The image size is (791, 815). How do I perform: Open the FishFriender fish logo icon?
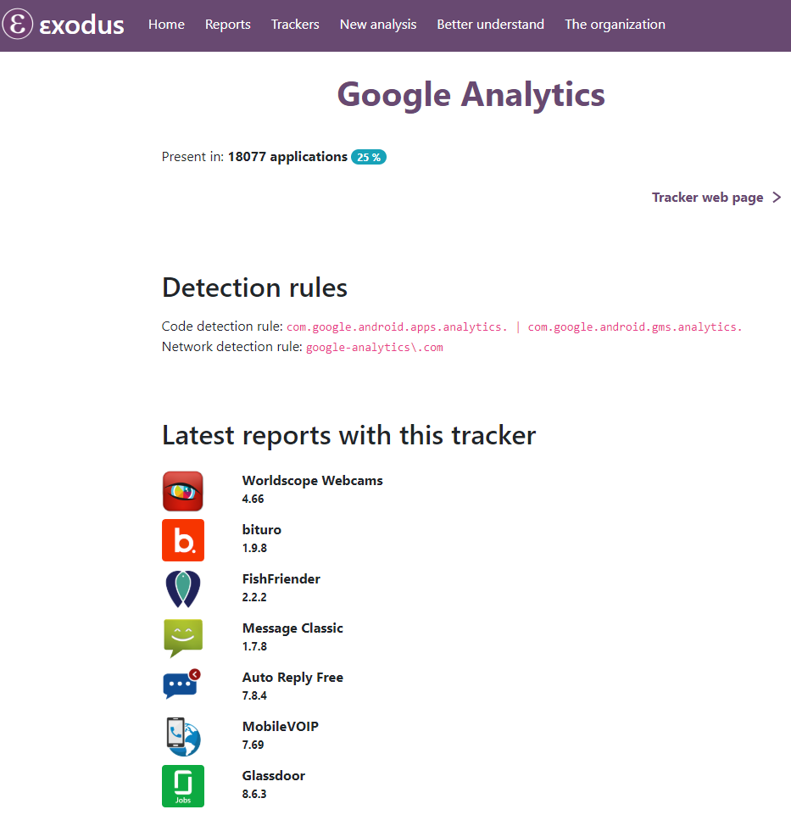[x=183, y=589]
